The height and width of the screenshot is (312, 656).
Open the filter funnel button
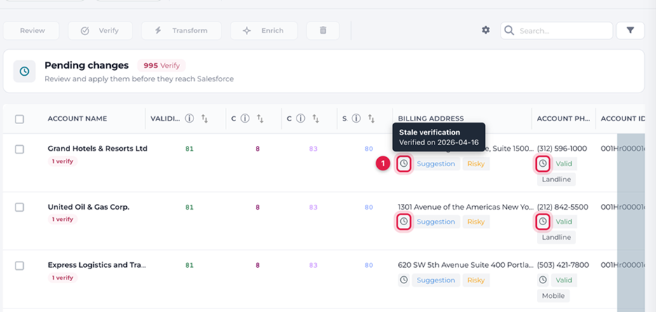pyautogui.click(x=631, y=31)
